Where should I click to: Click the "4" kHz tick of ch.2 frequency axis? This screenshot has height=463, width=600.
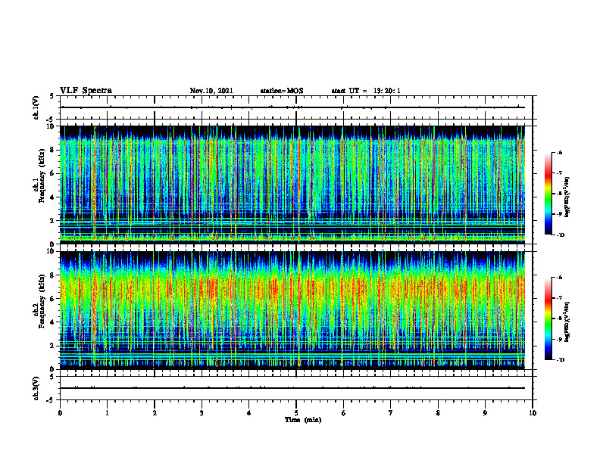pos(52,322)
